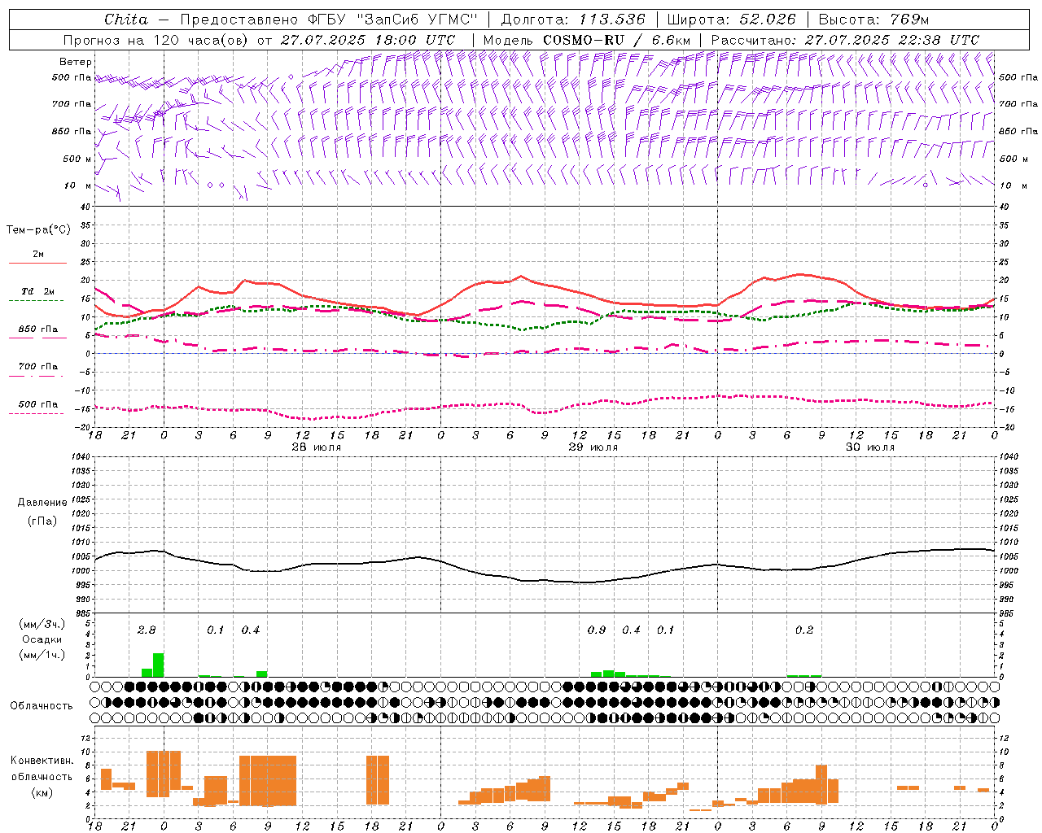1042x833 pixels.
Task: Select forecast start text "27.07.2025 18:00 UTC"
Action: pyautogui.click(x=369, y=39)
